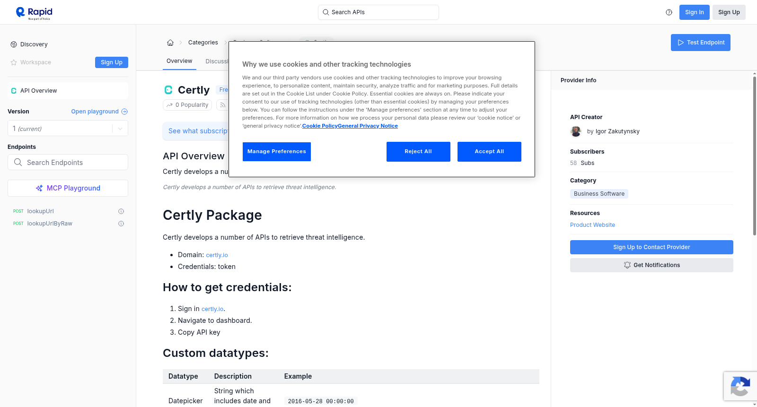Click the Rapid logo
This screenshot has height=407, width=757.
click(x=34, y=13)
